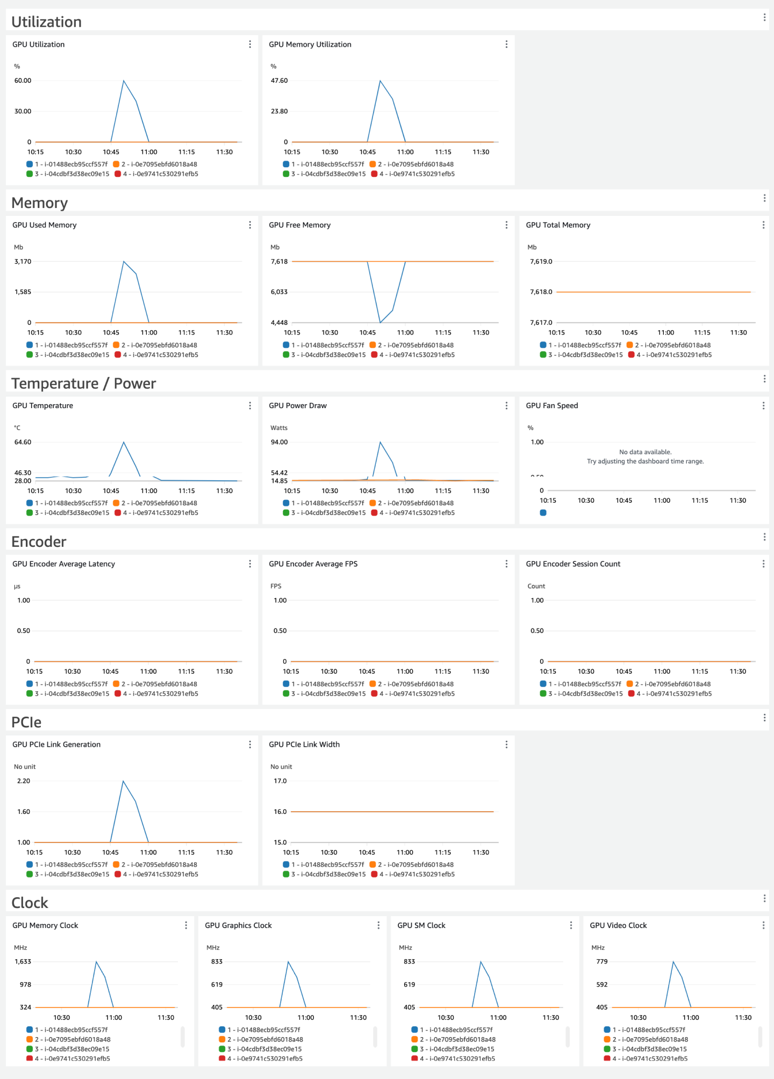The width and height of the screenshot is (774, 1079).
Task: Open GPU Memory Utilization widget options menu
Action: [506, 45]
